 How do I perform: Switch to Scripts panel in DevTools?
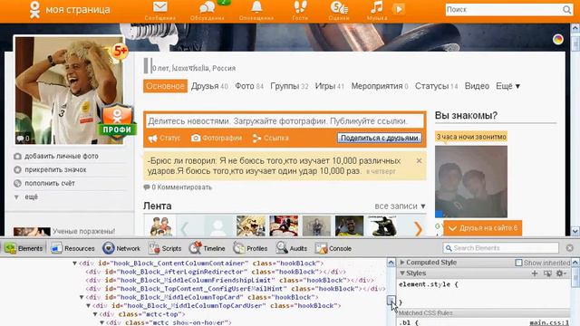click(165, 248)
